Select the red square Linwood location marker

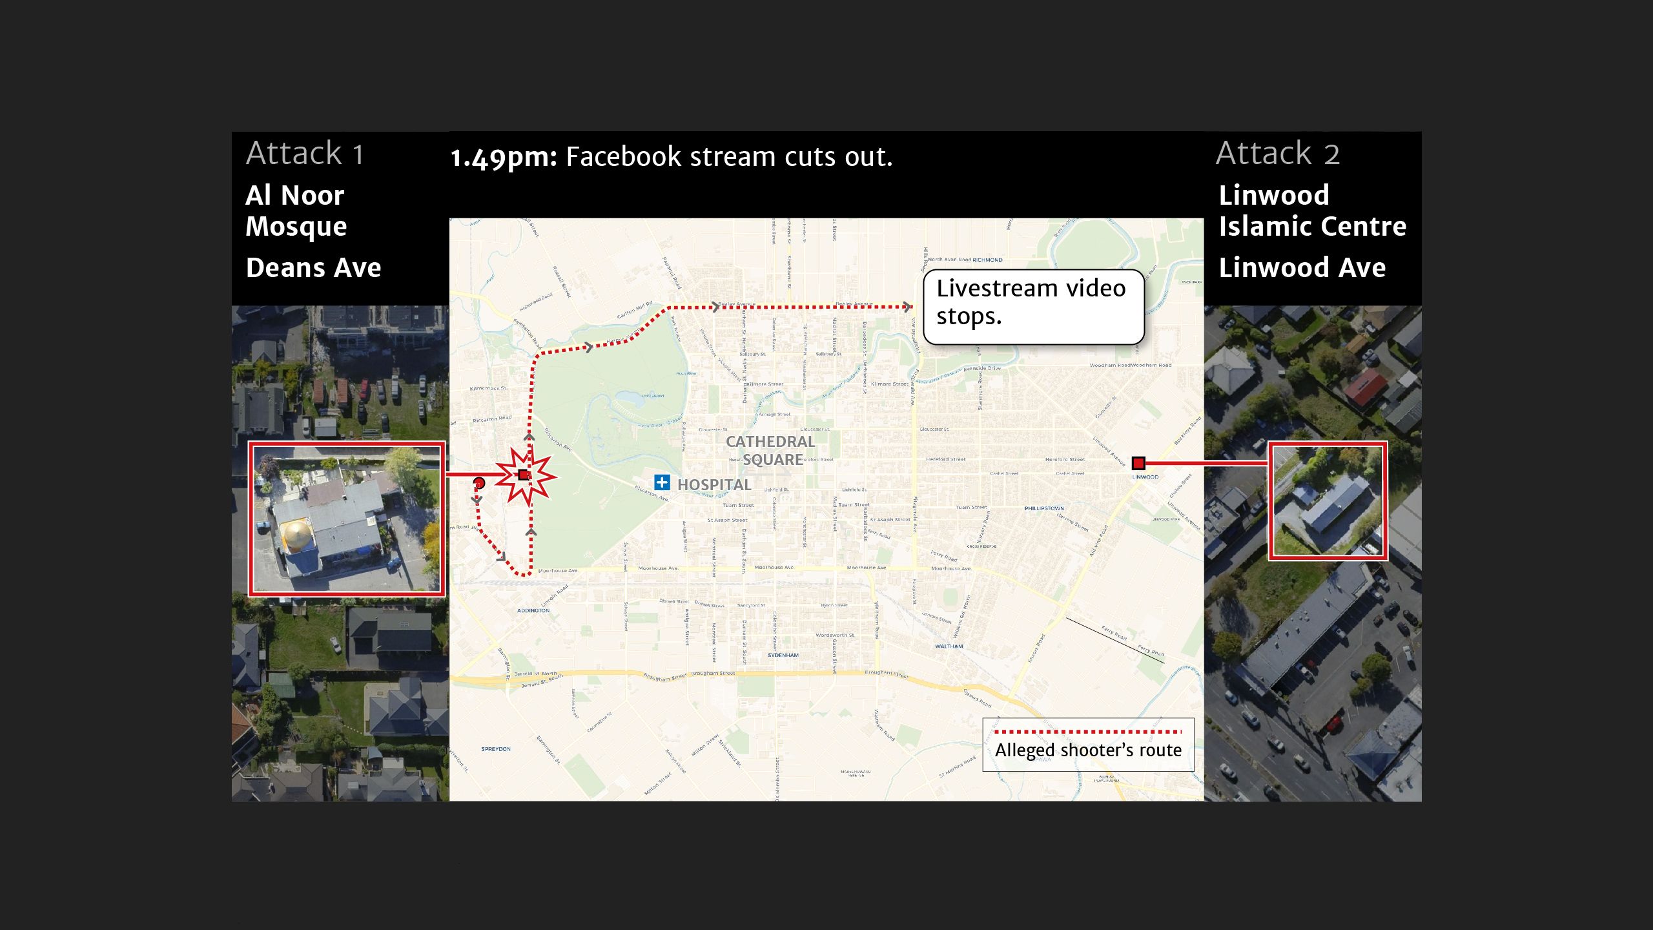pos(1138,463)
